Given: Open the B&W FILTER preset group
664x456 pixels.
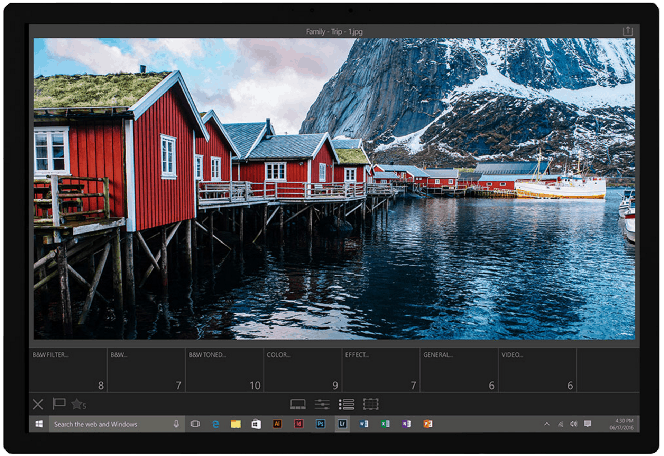Looking at the screenshot, I should coord(68,370).
